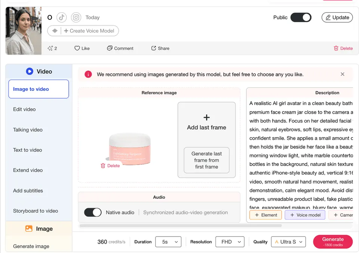Click the Reference image header
The height and width of the screenshot is (253, 359).
tap(159, 93)
